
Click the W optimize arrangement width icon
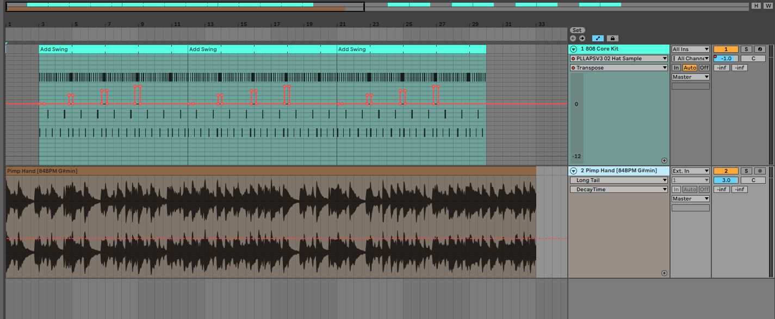coord(768,5)
